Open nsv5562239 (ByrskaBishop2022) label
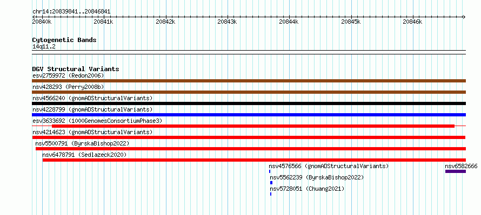Viewport: 481px width, 215px height. point(317,177)
